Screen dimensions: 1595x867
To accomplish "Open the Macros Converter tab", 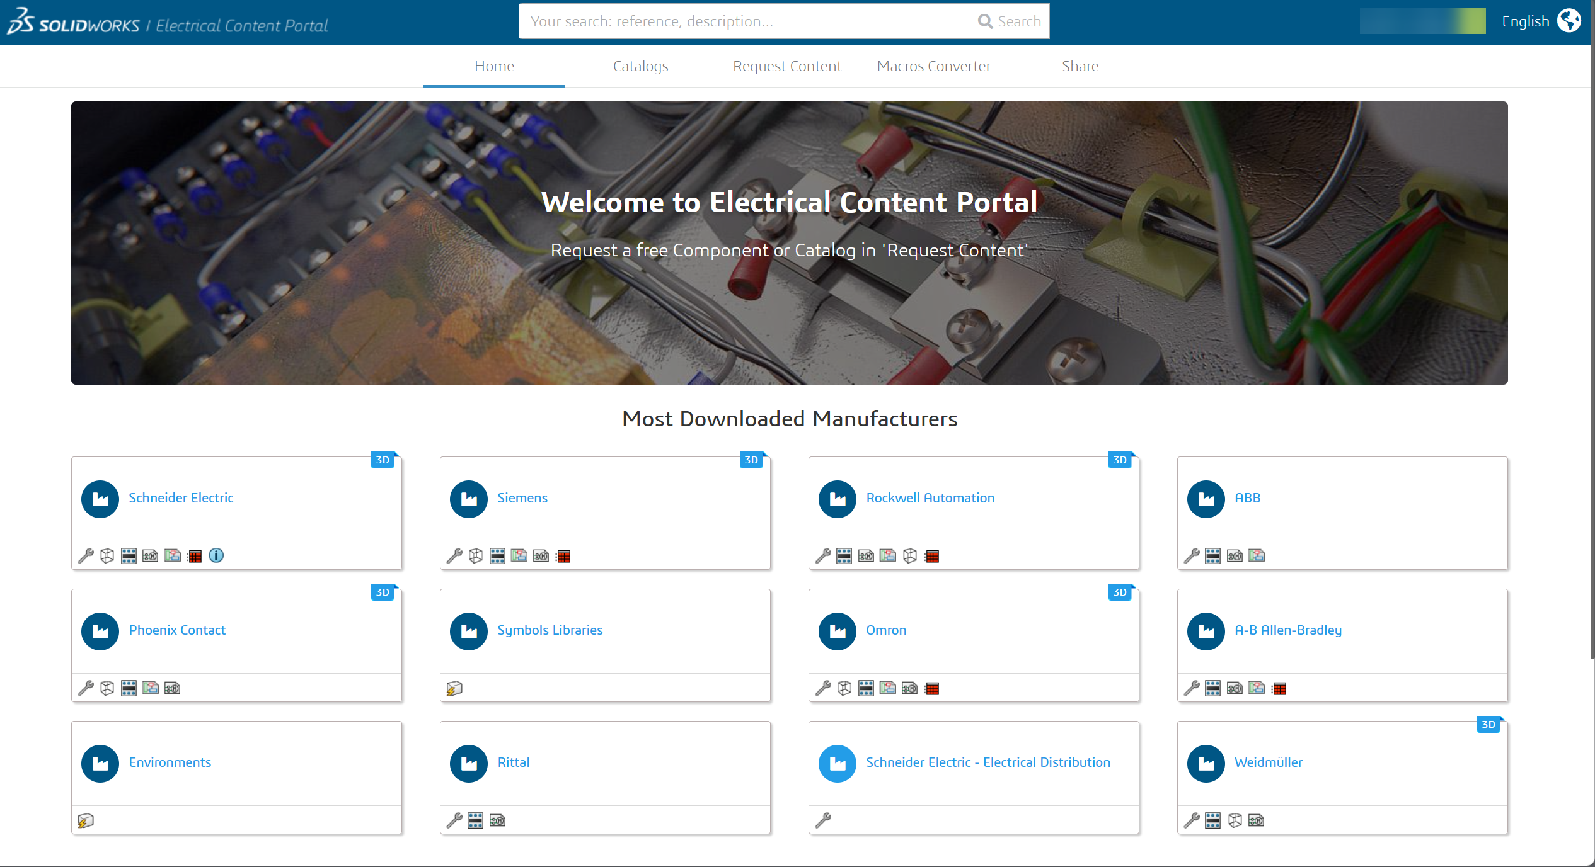I will (933, 66).
